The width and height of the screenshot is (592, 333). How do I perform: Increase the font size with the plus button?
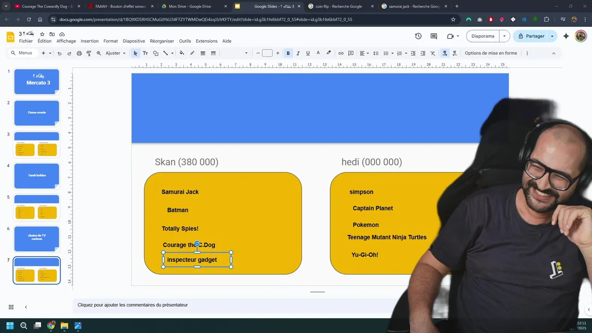[277, 53]
